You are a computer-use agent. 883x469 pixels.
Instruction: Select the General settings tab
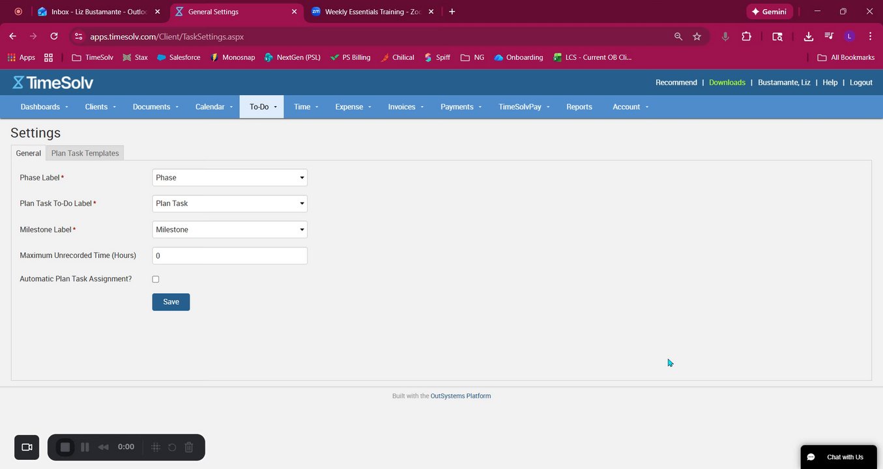(x=29, y=153)
